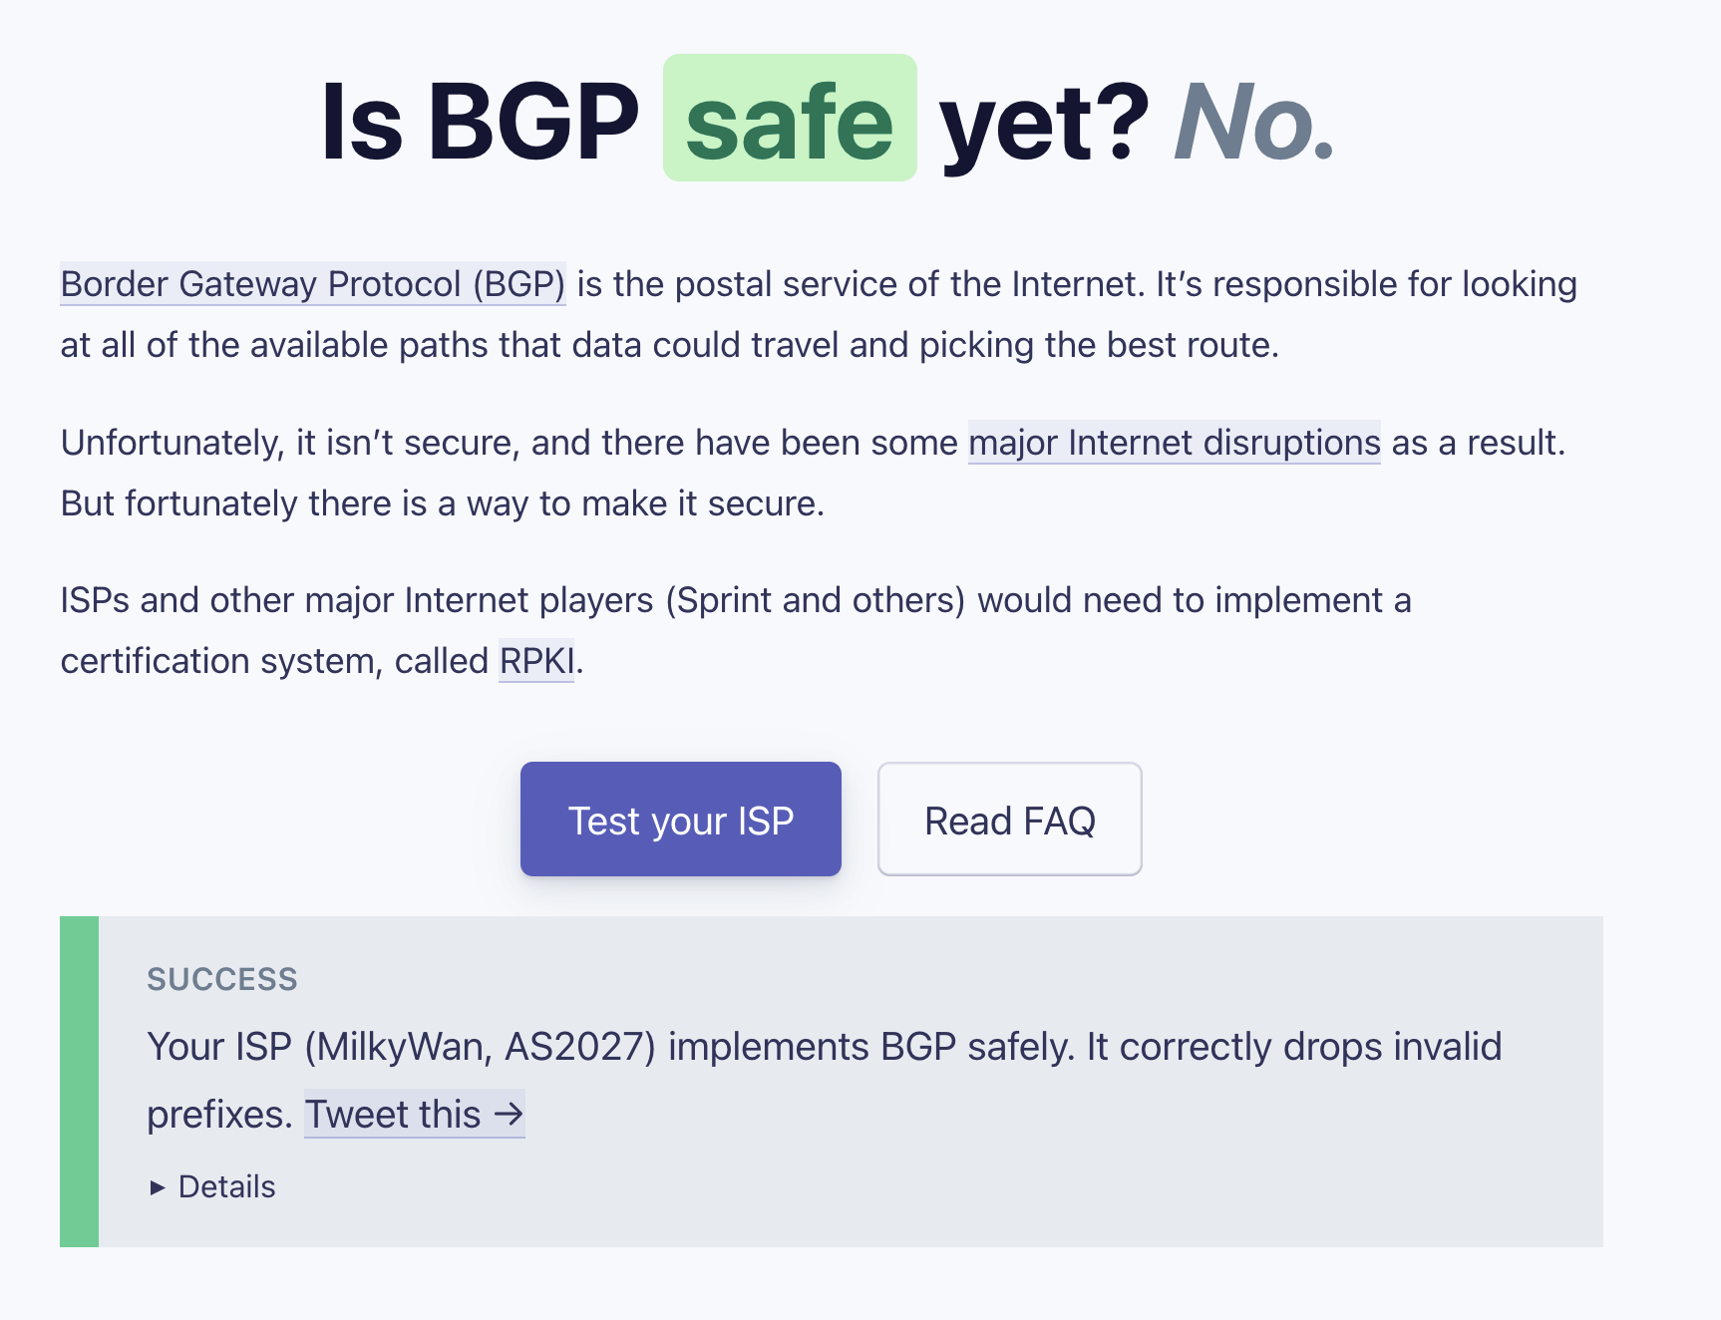Click the italic No. in the heading
The image size is (1721, 1320).
coord(1253,122)
